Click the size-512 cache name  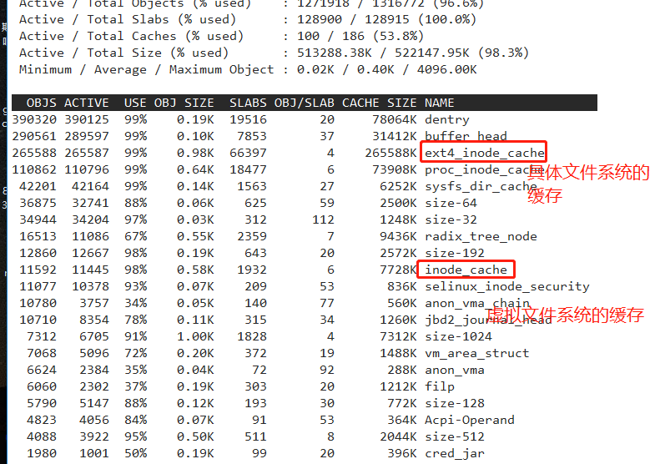(x=455, y=436)
